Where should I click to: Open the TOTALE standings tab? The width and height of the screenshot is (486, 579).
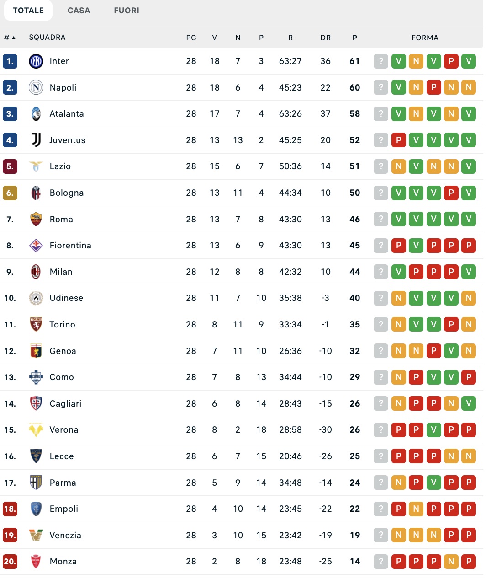pyautogui.click(x=28, y=11)
